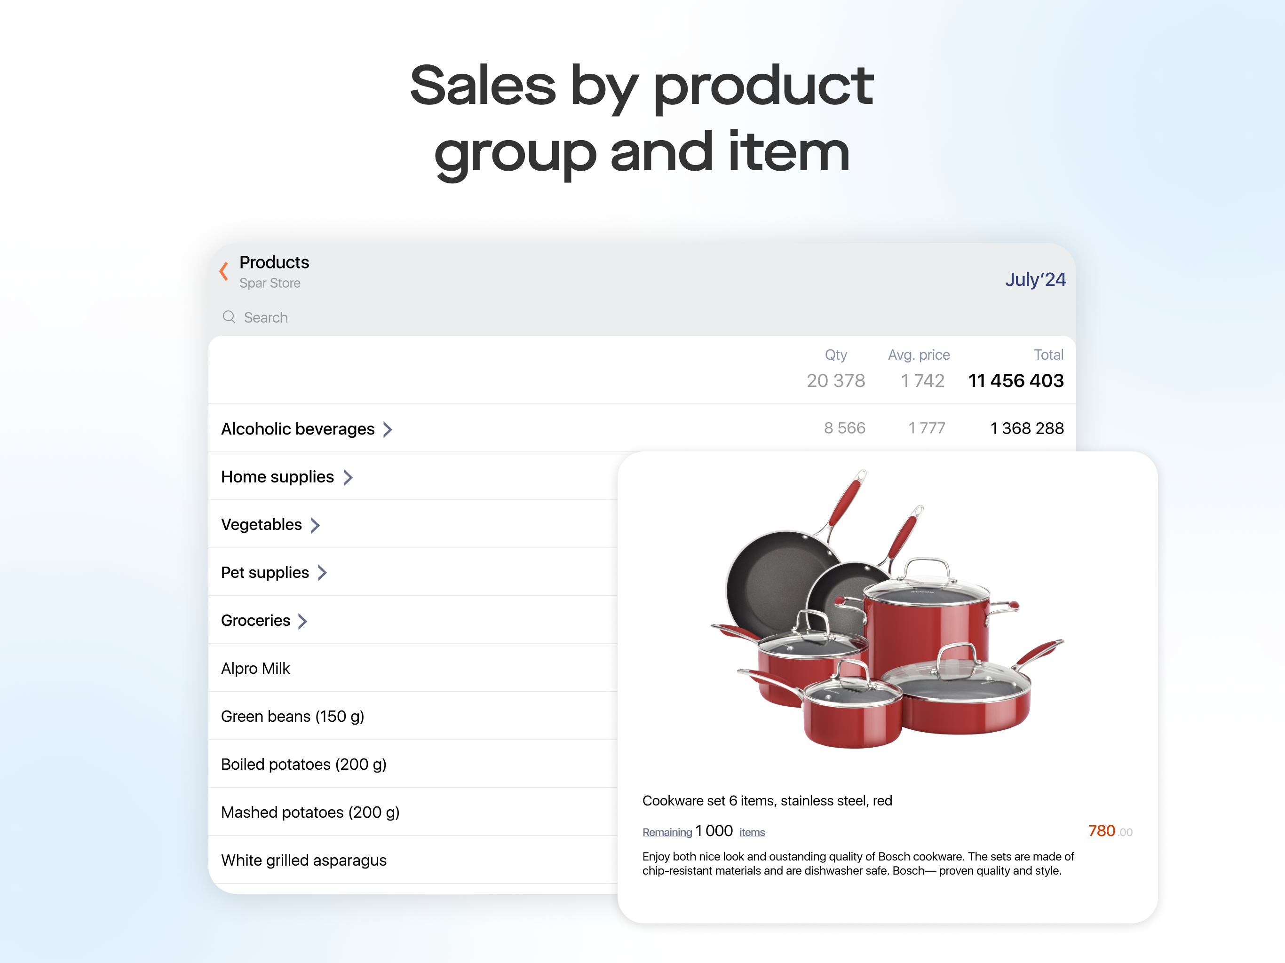Focus the Search input field

642,317
